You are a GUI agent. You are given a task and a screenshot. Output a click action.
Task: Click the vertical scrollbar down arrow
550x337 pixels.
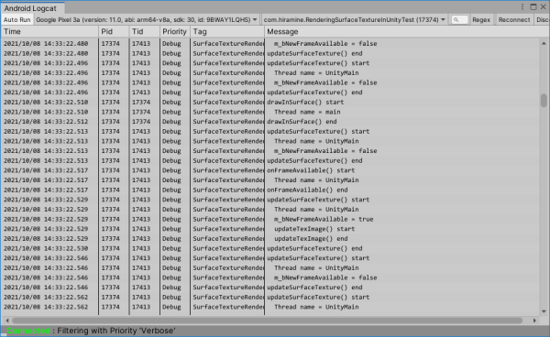tap(544, 311)
